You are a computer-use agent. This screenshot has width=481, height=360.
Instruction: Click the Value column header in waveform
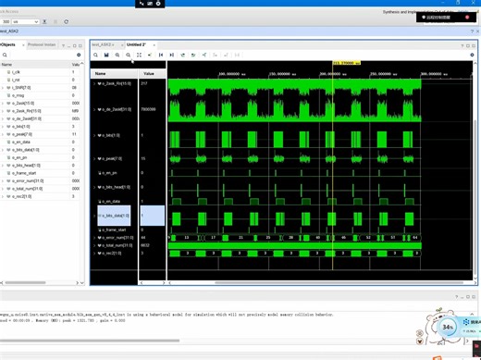click(x=153, y=74)
